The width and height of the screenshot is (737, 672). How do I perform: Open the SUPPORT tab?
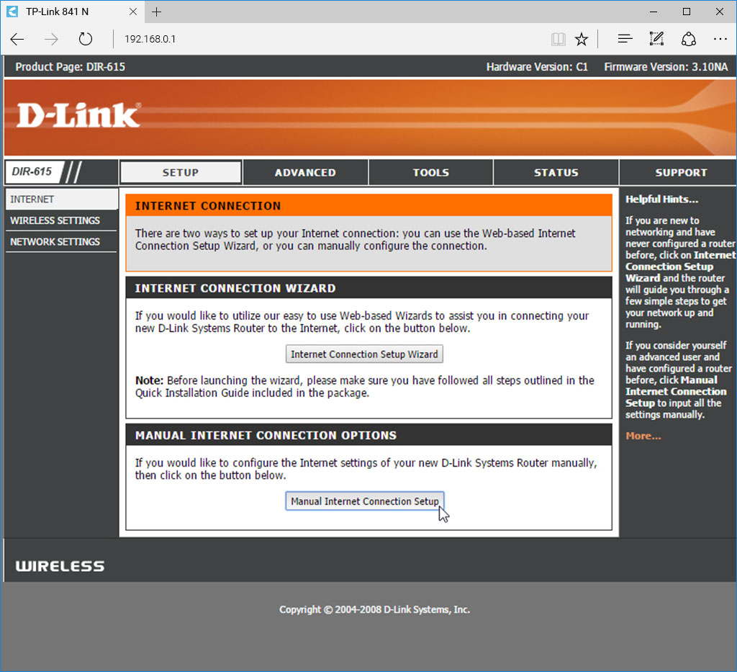[681, 173]
